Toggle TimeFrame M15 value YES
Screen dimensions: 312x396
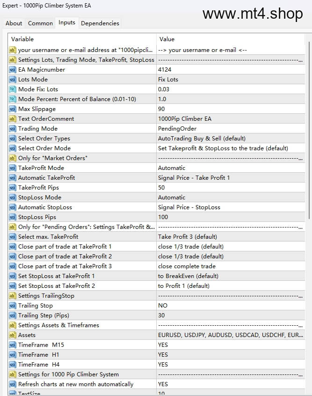pyautogui.click(x=231, y=345)
